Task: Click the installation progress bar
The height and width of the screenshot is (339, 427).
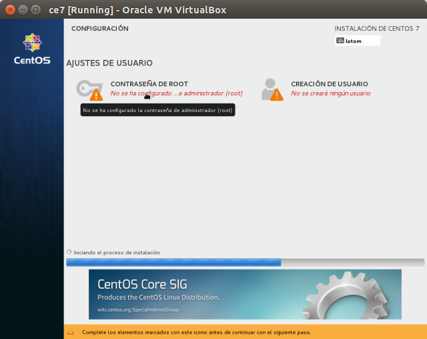Action: [x=245, y=262]
